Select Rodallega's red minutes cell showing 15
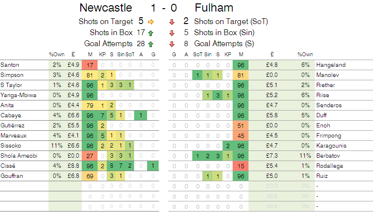Screen dimensions: 373x212 click(x=241, y=166)
